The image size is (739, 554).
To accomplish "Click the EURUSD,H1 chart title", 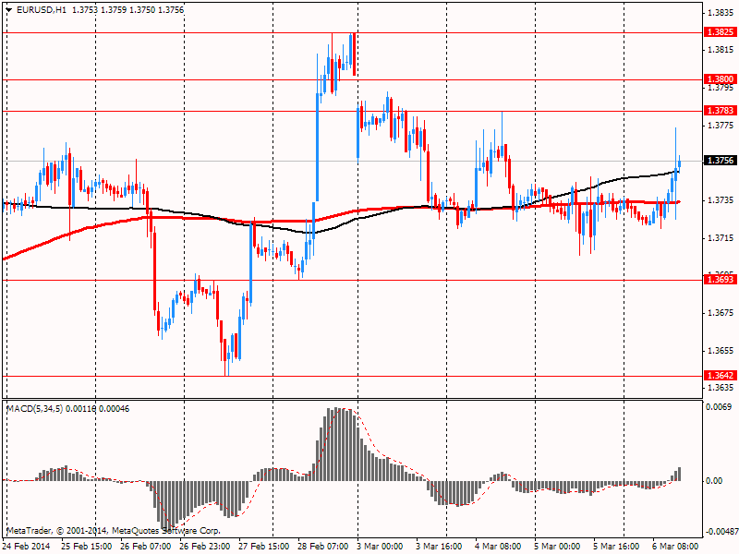I will [41, 10].
